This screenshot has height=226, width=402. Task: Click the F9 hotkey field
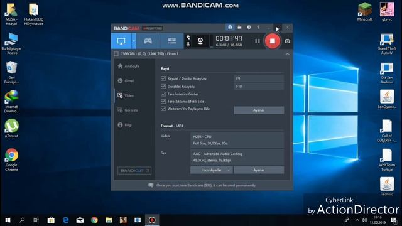259,78
